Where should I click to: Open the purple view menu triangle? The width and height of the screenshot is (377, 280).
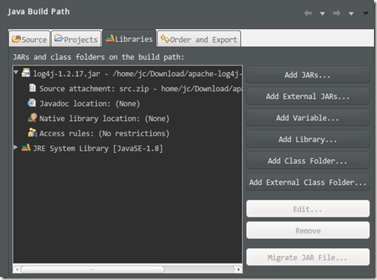366,13
